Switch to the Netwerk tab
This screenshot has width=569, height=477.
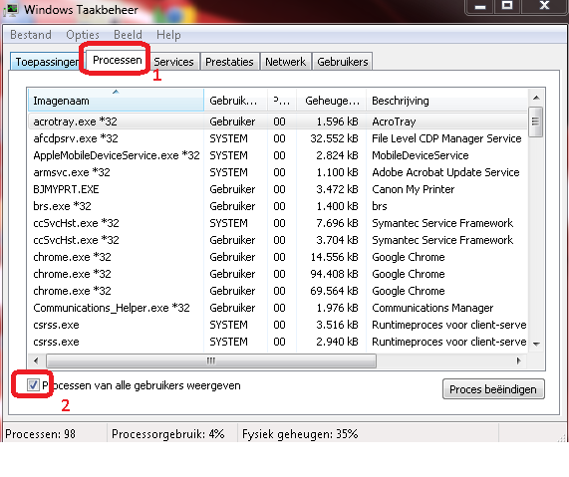(285, 62)
